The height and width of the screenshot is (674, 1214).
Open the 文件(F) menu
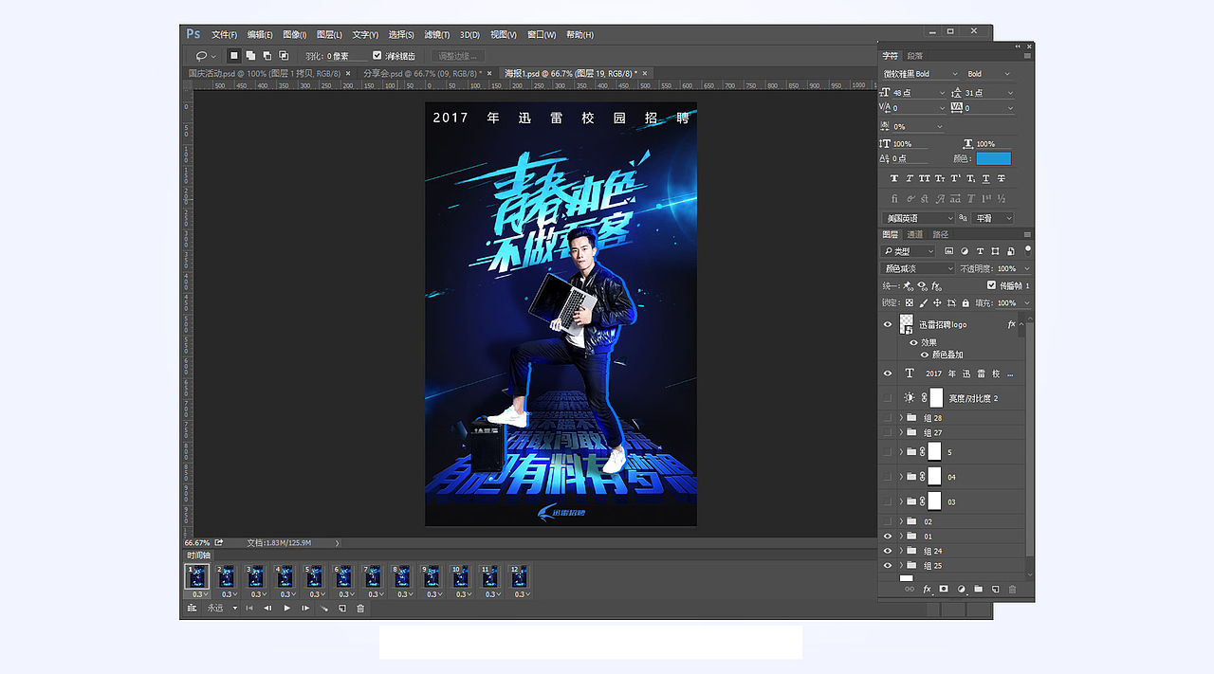click(x=225, y=35)
